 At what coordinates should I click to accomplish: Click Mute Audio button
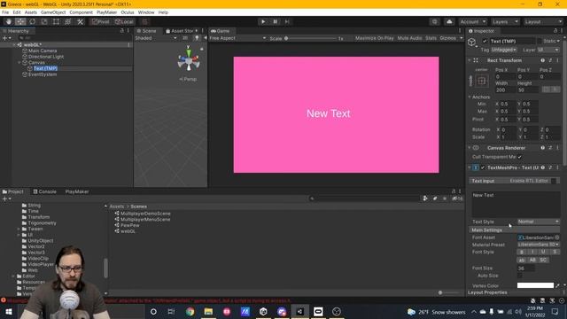[x=409, y=38]
